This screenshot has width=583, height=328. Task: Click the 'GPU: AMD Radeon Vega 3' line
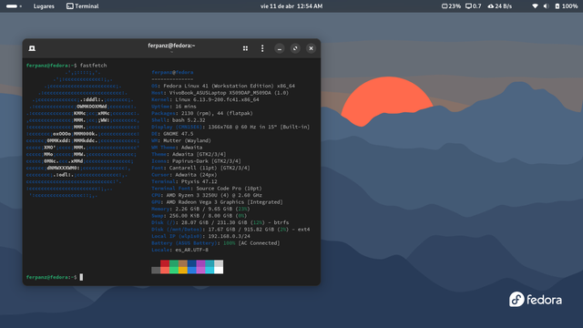pyautogui.click(x=217, y=202)
